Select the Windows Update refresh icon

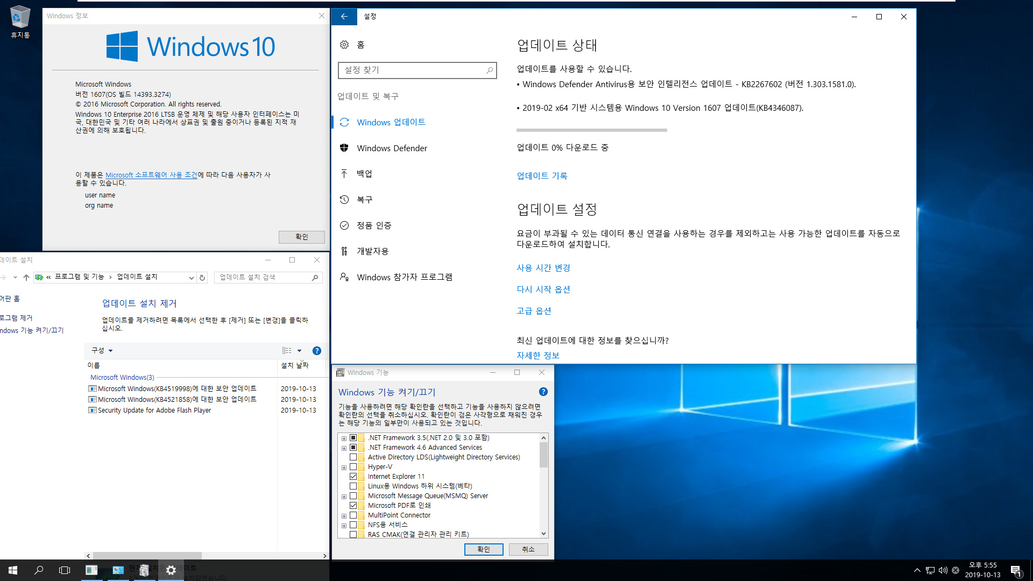(344, 122)
